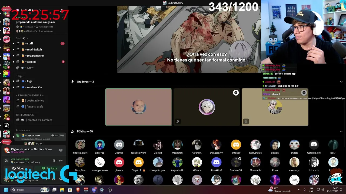This screenshot has width=346, height=194.
Task: Open the moderación channel
Action: click(40, 87)
